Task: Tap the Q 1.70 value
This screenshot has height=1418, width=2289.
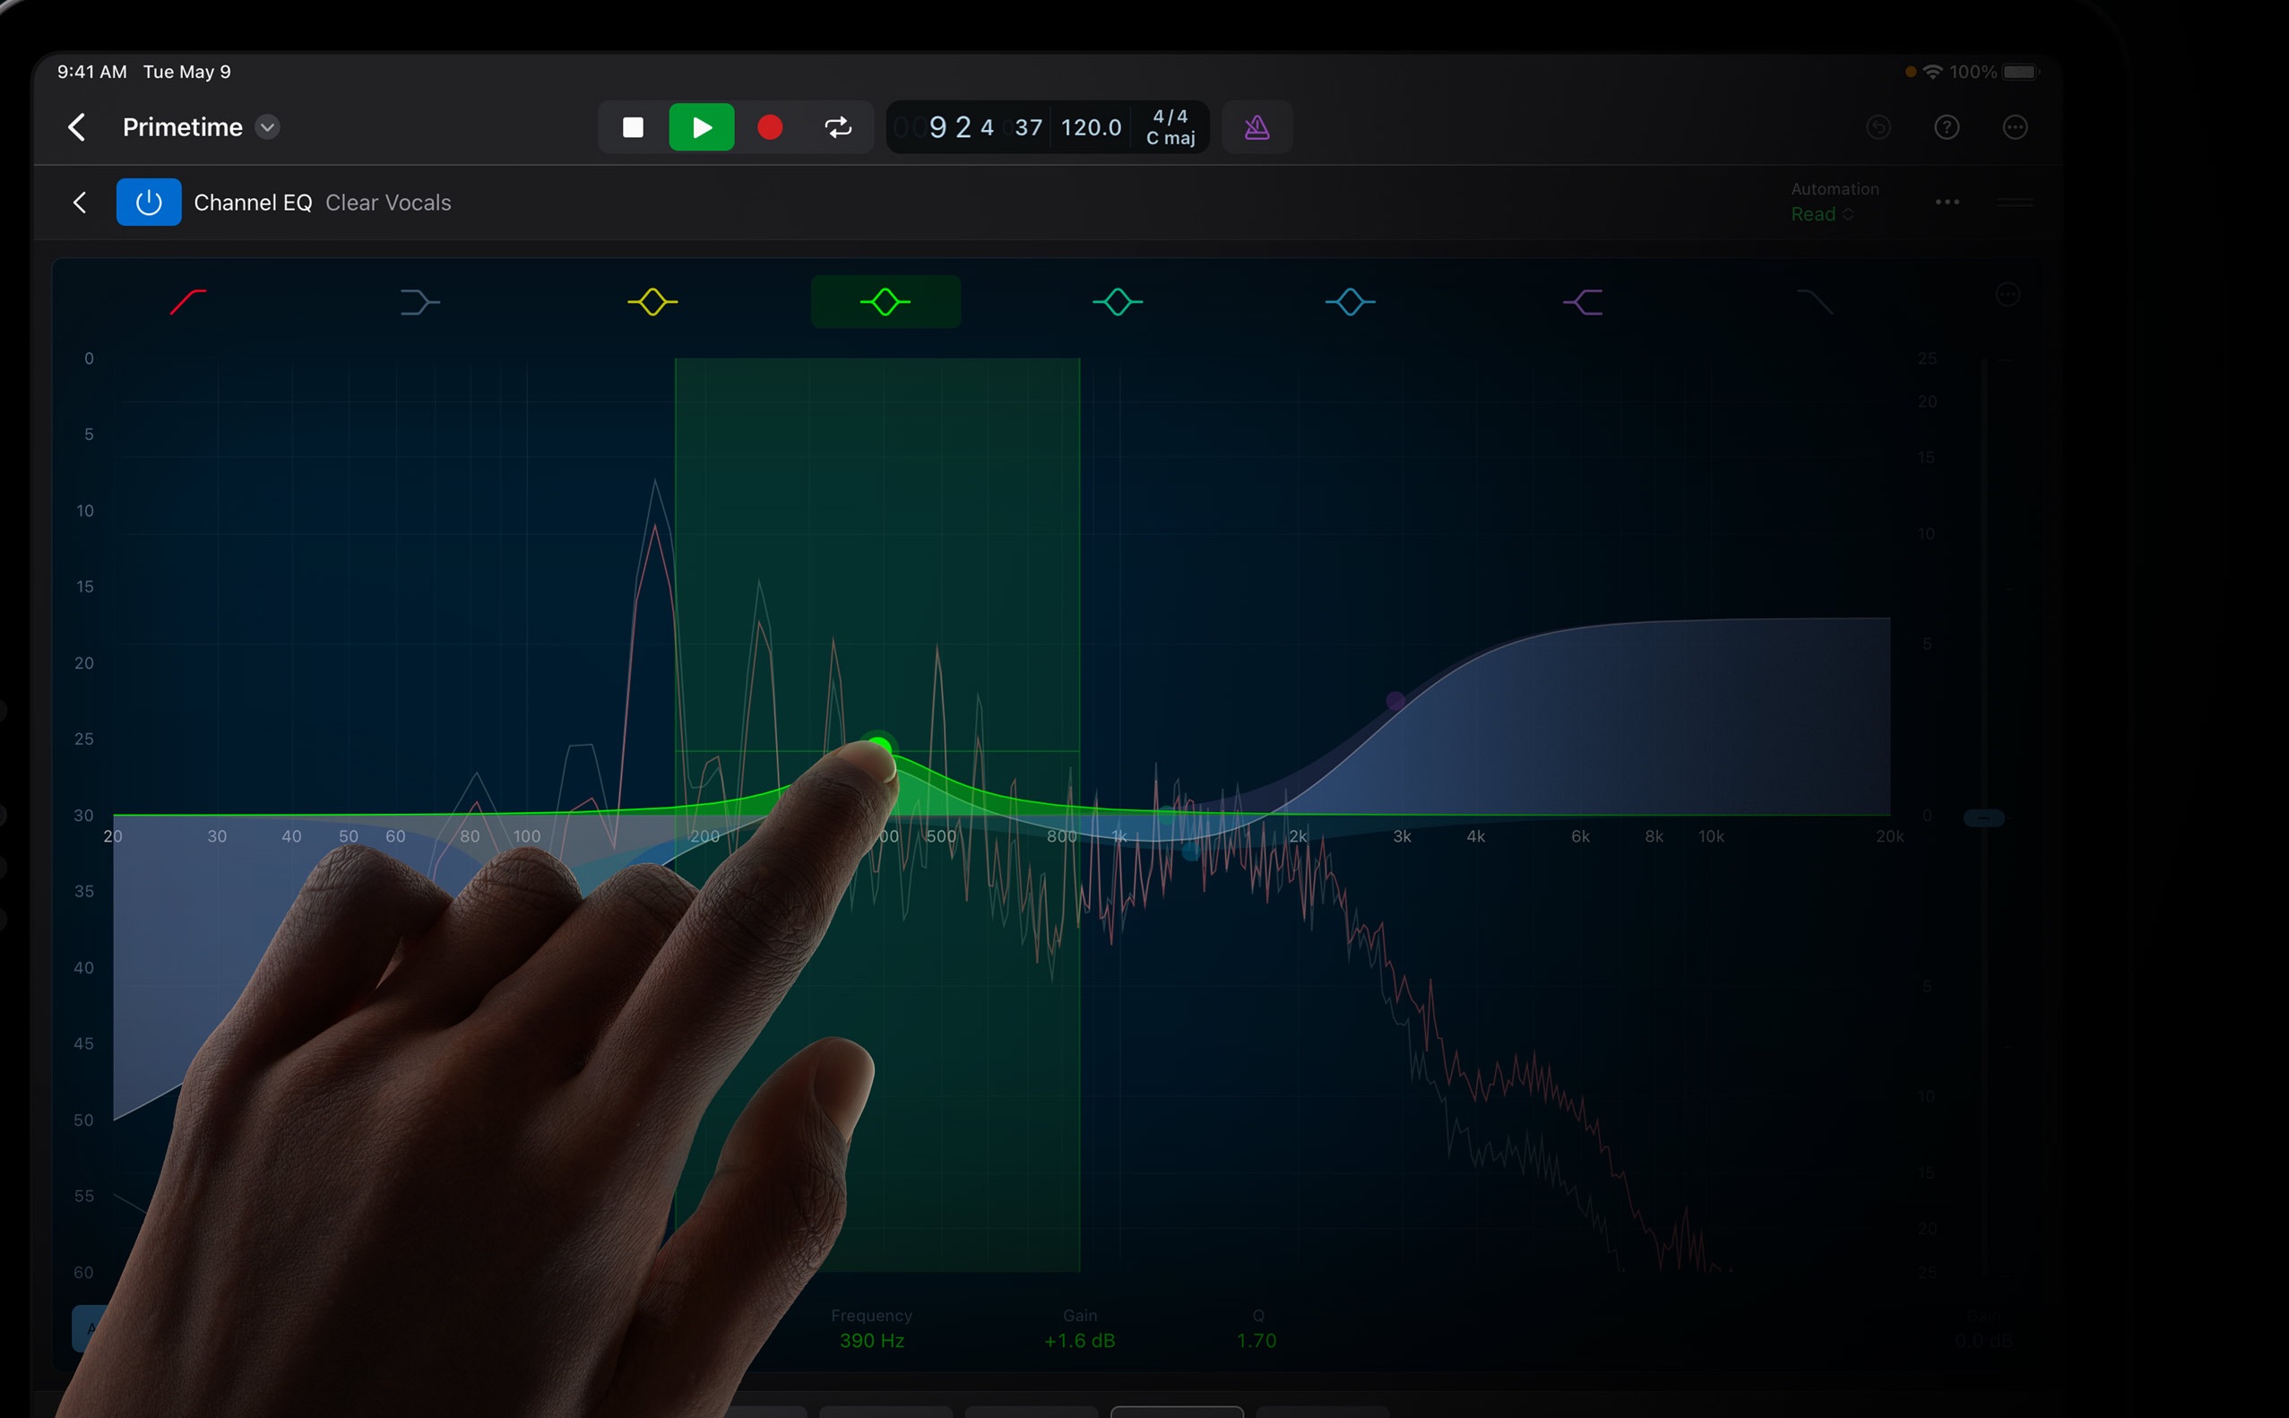Action: [x=1257, y=1340]
